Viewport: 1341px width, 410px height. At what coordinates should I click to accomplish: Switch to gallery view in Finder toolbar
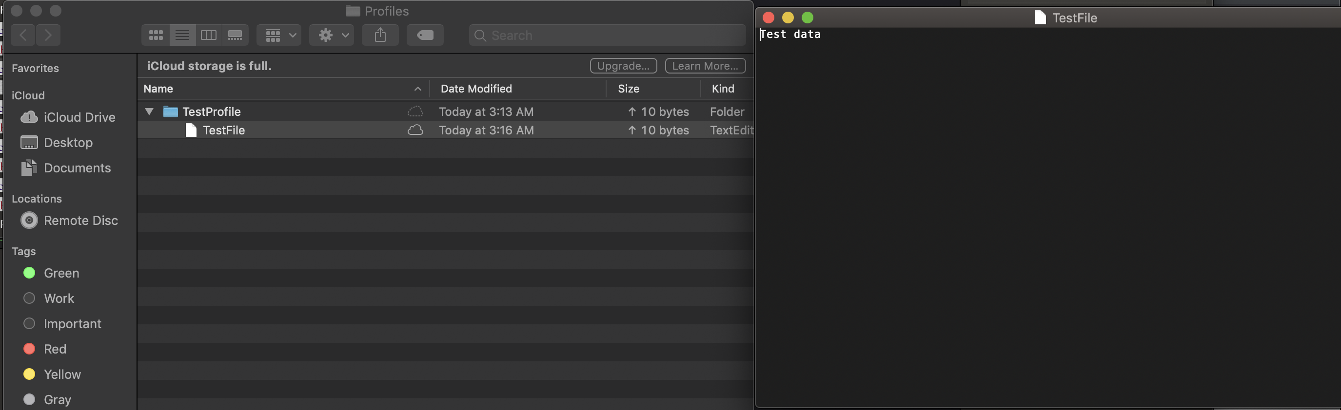(236, 36)
